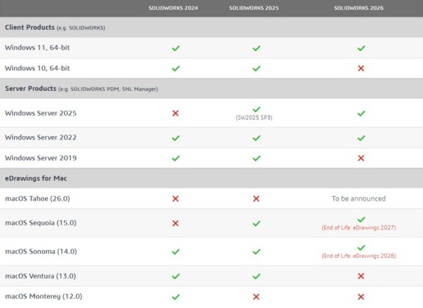Click the green check for macOS Sequoia under SOLIDWORKS 2025
Screen dimensions: 423x308
(257, 223)
